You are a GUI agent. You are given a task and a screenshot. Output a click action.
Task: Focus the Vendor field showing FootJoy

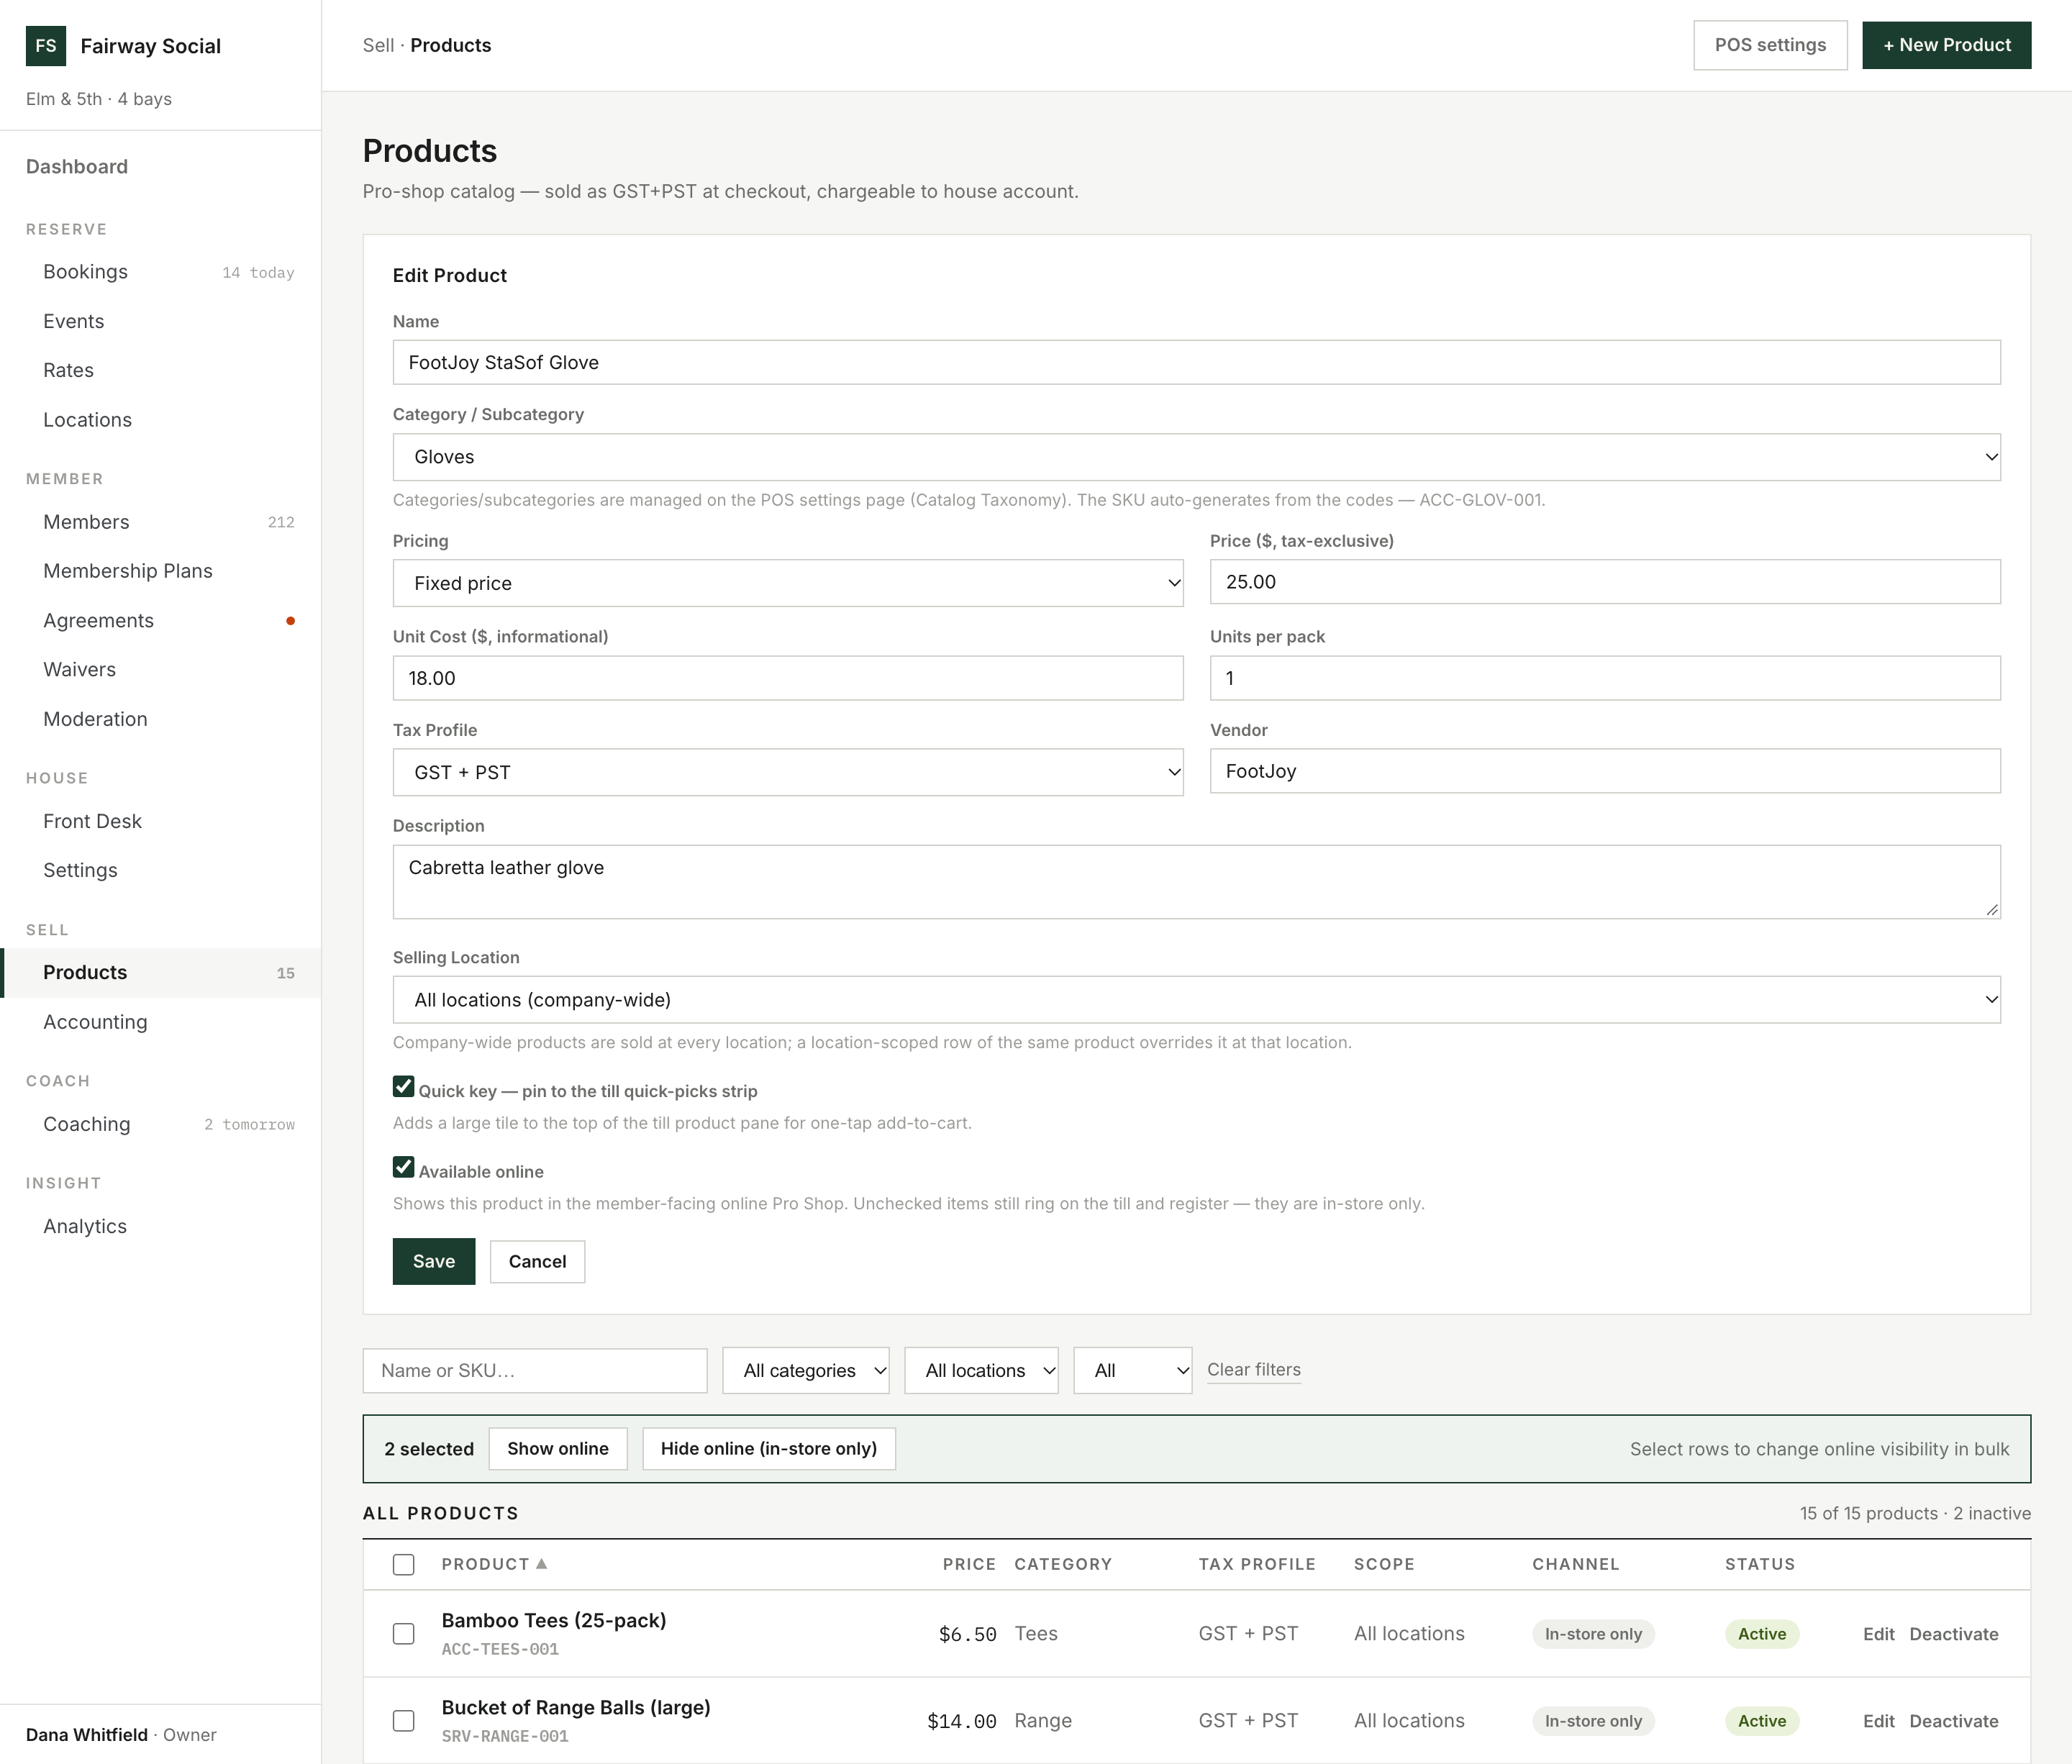(1605, 771)
